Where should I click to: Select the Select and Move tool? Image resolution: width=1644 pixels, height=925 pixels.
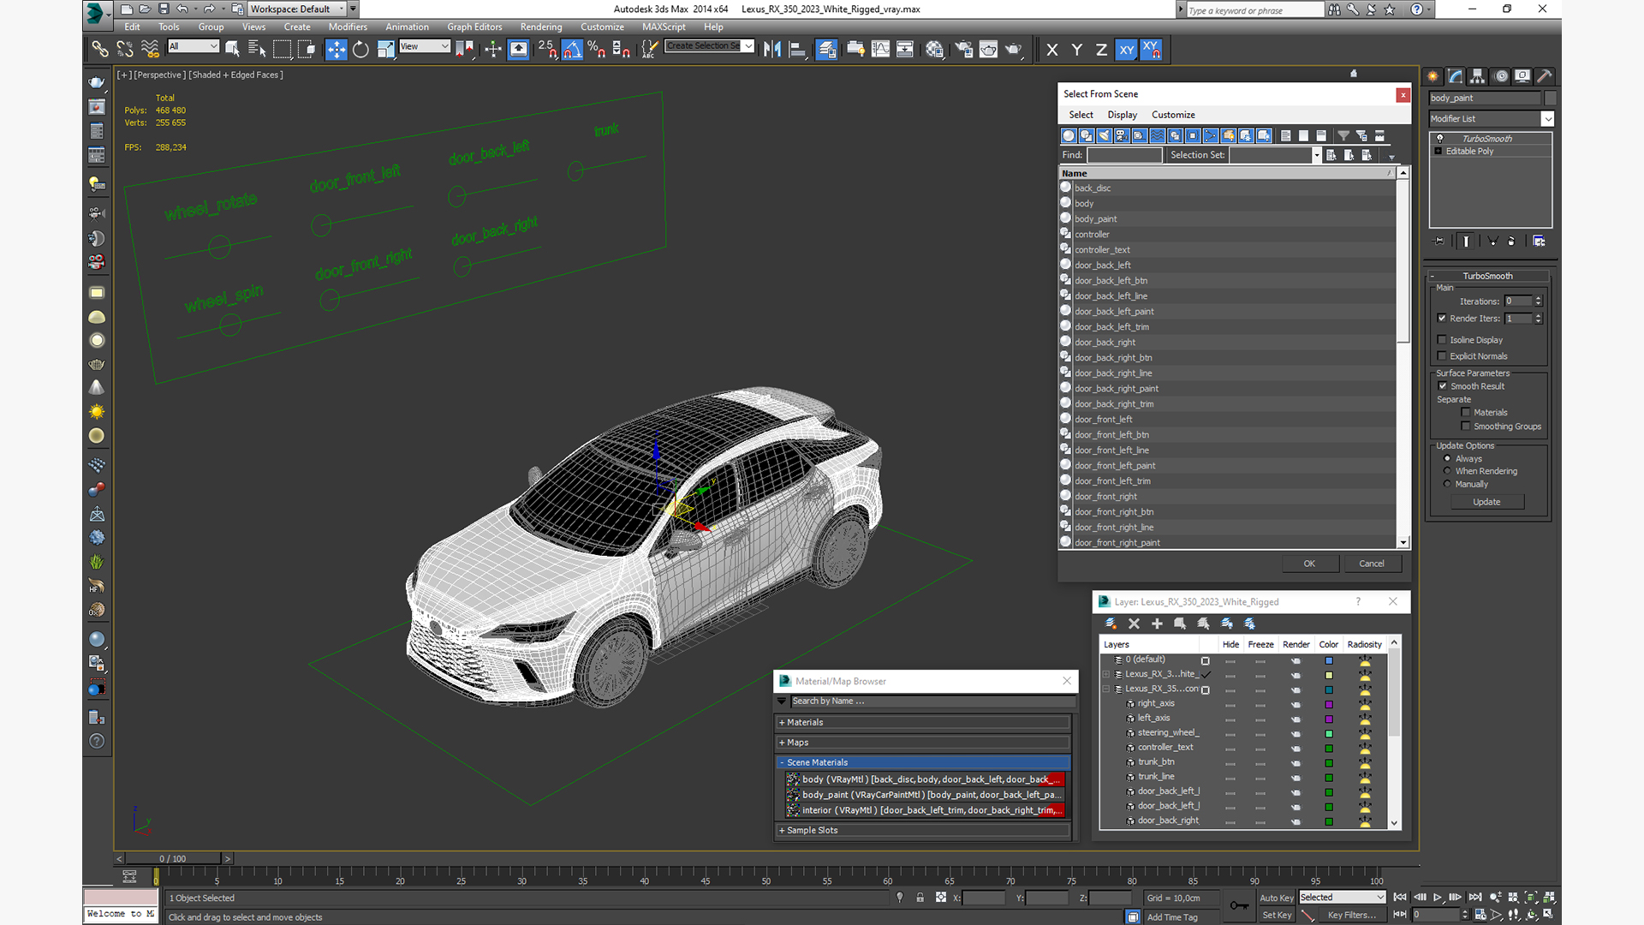(x=337, y=50)
